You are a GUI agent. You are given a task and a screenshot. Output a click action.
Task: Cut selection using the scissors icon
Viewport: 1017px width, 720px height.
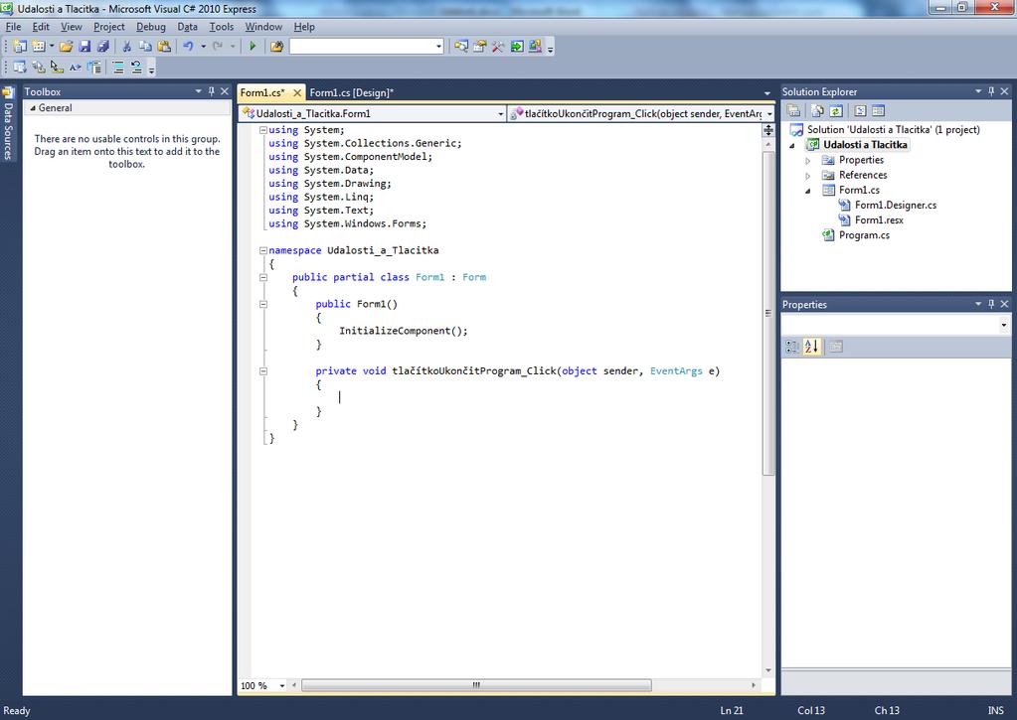tap(127, 46)
